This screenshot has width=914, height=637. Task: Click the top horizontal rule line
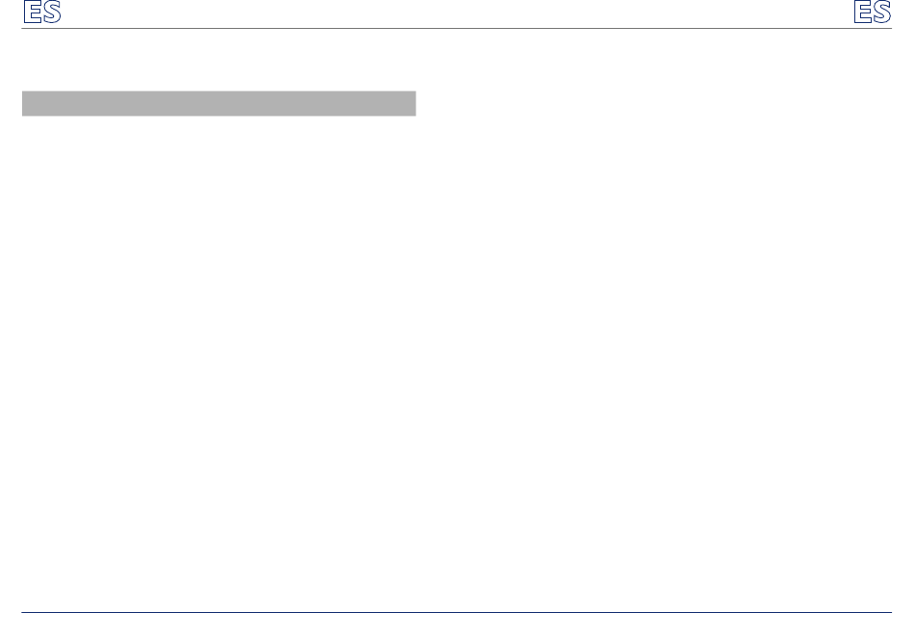pos(456,28)
